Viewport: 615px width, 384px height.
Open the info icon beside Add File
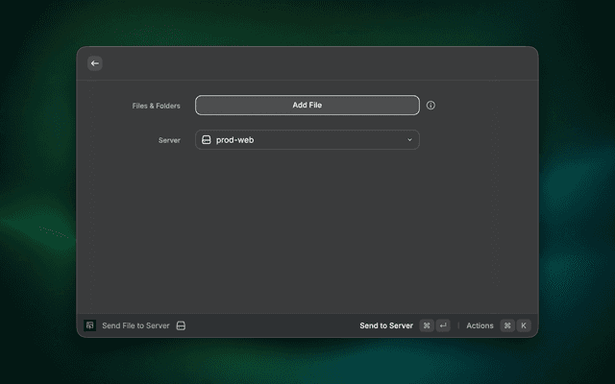pos(430,105)
